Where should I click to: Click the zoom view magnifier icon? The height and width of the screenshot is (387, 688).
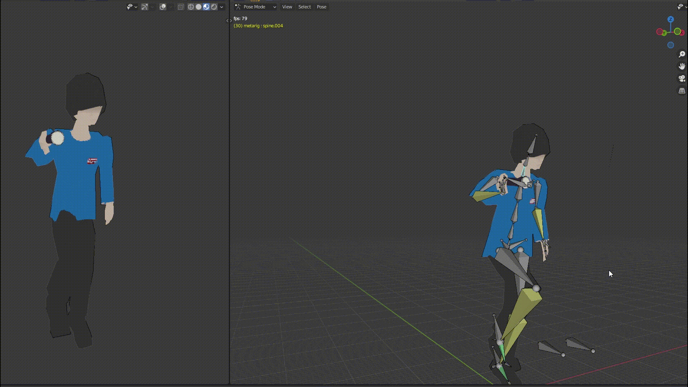point(682,54)
